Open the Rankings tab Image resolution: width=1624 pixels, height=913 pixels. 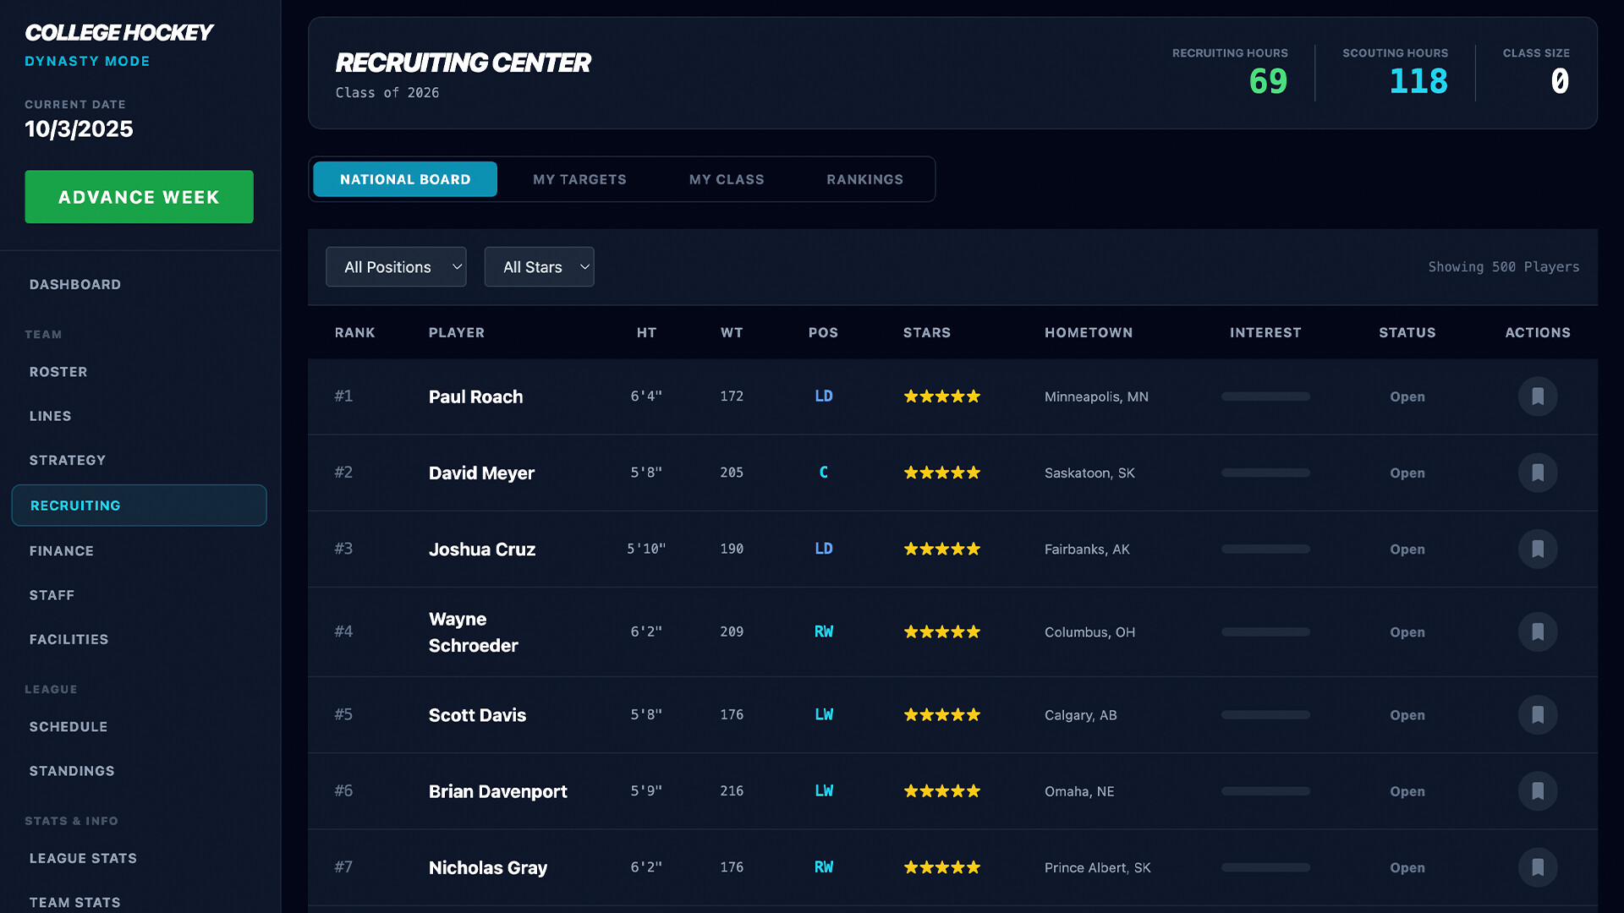tap(864, 179)
